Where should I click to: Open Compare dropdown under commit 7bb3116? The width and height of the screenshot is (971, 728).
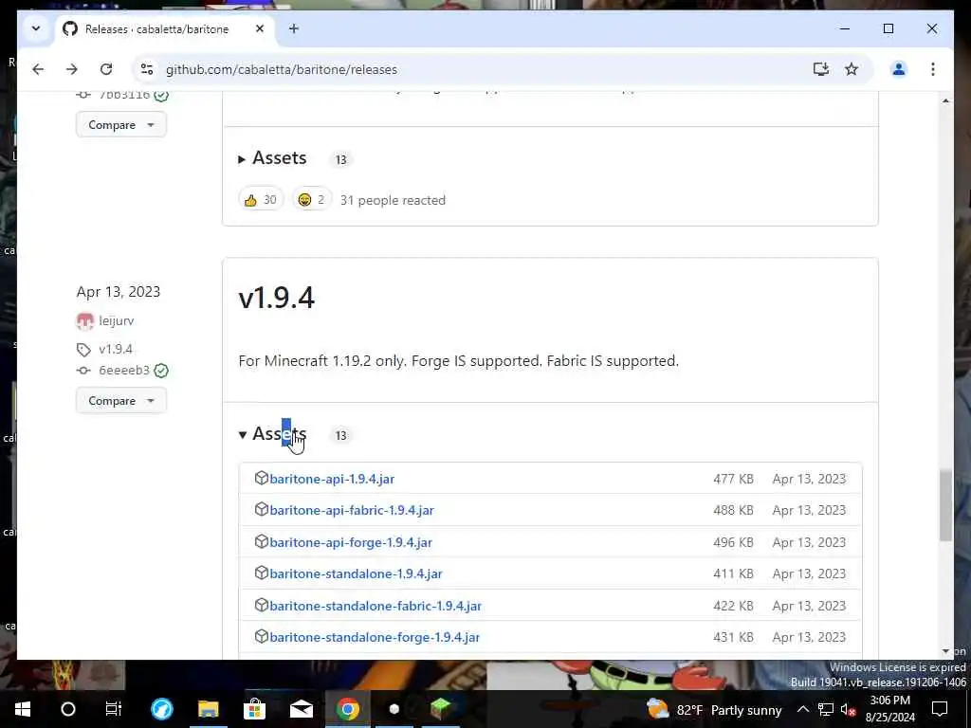point(120,124)
